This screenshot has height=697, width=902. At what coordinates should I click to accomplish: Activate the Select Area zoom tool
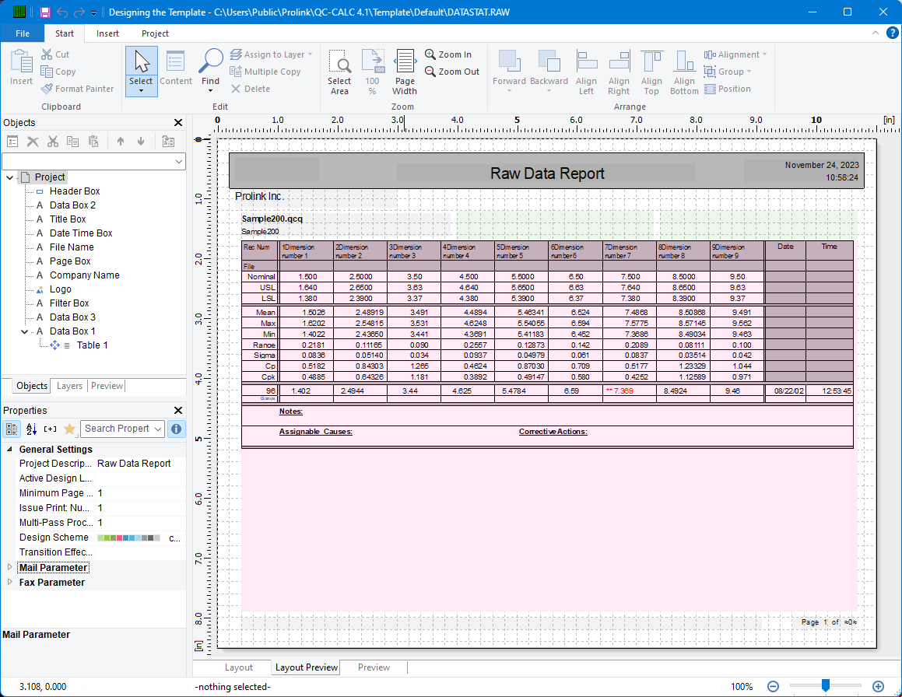click(339, 72)
